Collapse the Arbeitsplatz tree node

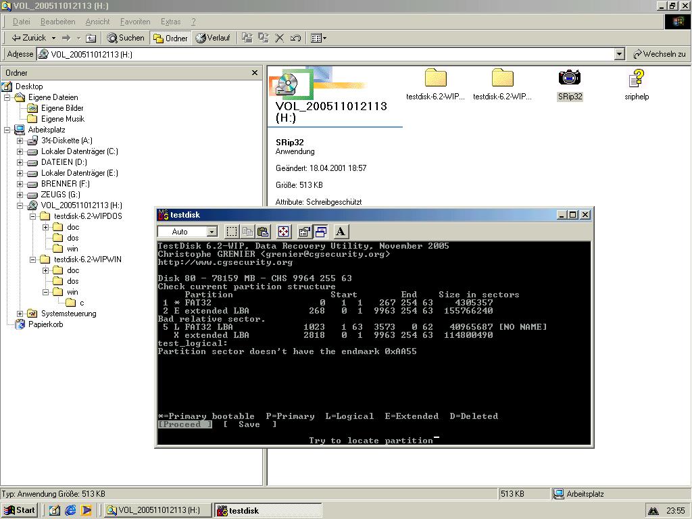7,130
